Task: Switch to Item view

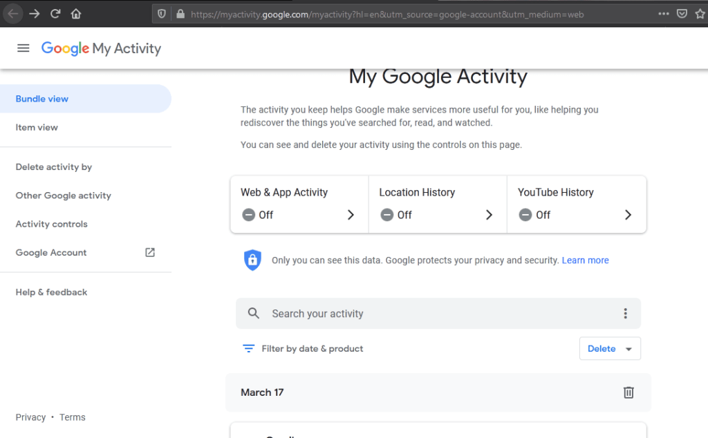Action: point(37,127)
